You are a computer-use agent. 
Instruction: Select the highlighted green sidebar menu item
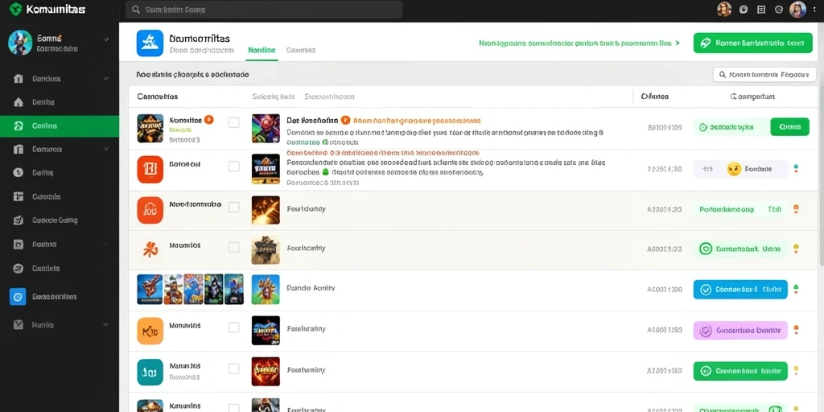(60, 126)
